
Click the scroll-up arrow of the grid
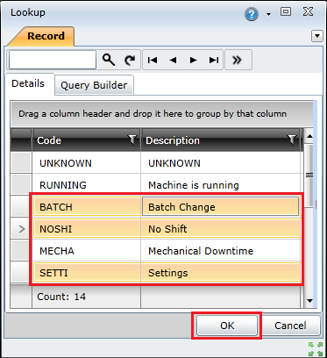pos(309,136)
